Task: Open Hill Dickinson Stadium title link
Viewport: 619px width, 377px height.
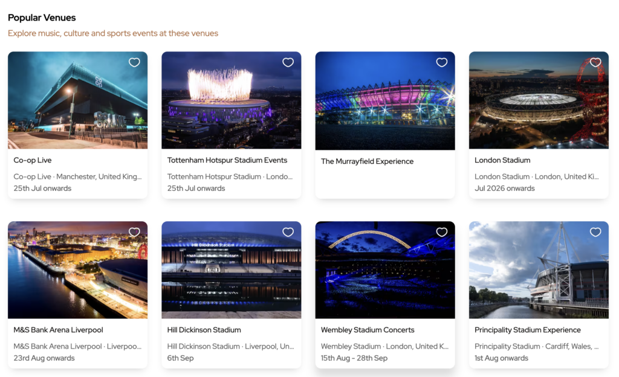Action: (204, 330)
